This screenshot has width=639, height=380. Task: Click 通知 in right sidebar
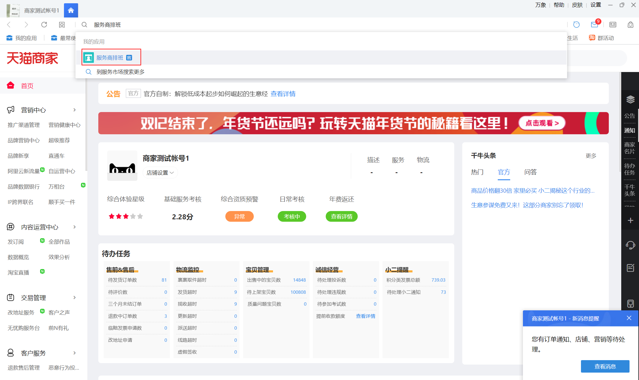pos(630,130)
